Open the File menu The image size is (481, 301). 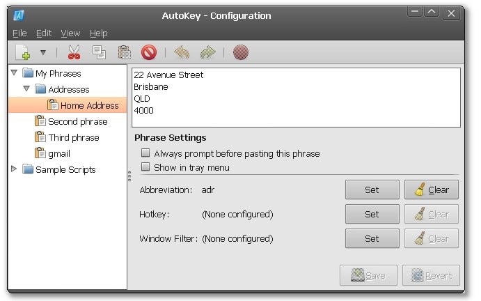[x=19, y=33]
